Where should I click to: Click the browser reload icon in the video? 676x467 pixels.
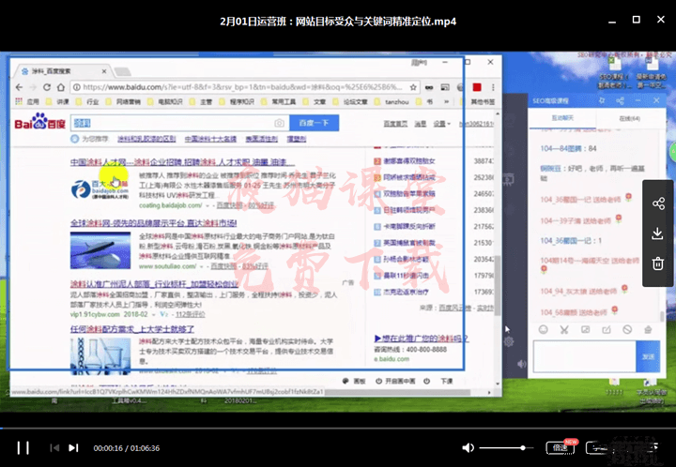(x=47, y=87)
